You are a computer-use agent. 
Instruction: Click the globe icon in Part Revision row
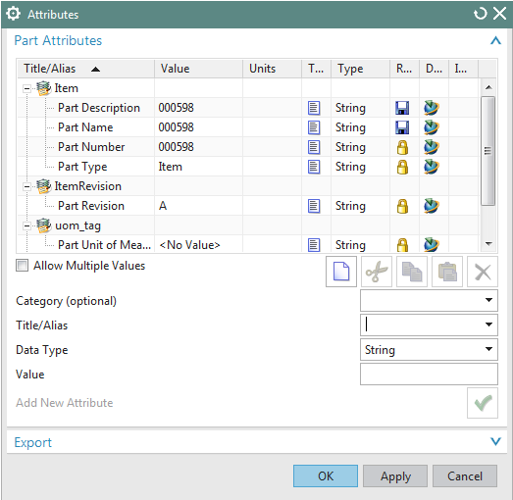pos(432,206)
